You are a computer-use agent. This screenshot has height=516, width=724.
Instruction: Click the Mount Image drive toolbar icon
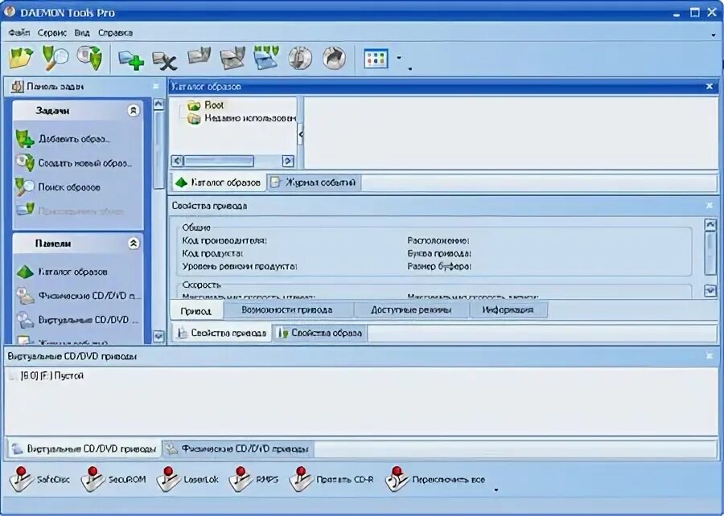pyautogui.click(x=200, y=57)
